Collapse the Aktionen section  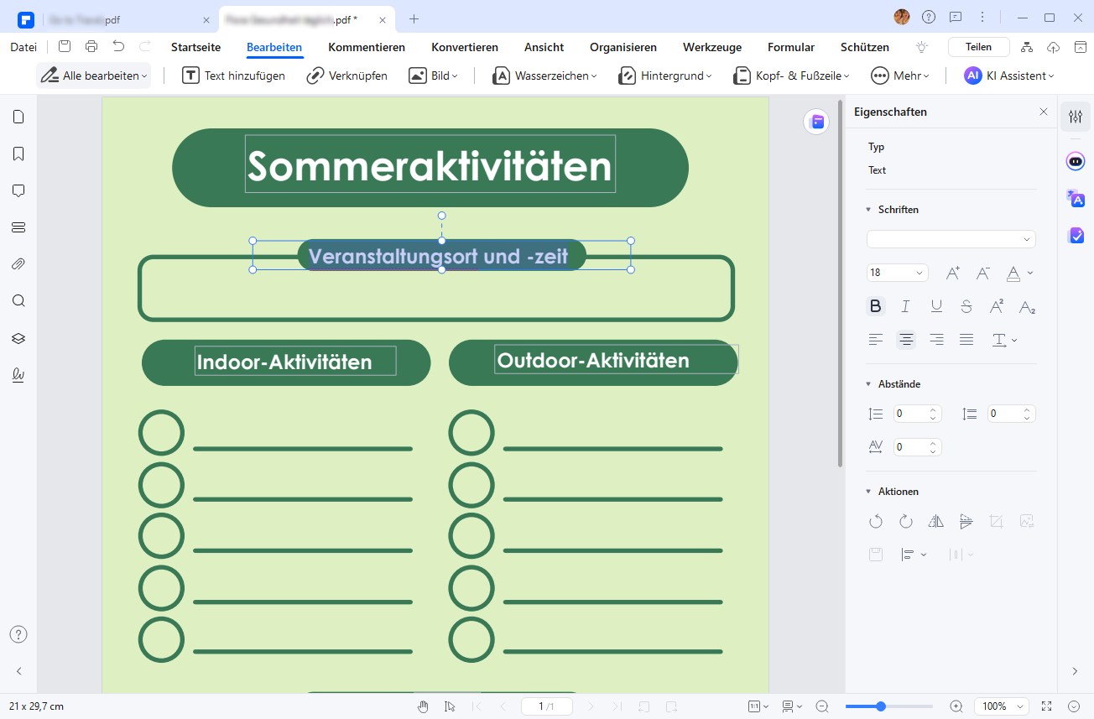pos(869,492)
